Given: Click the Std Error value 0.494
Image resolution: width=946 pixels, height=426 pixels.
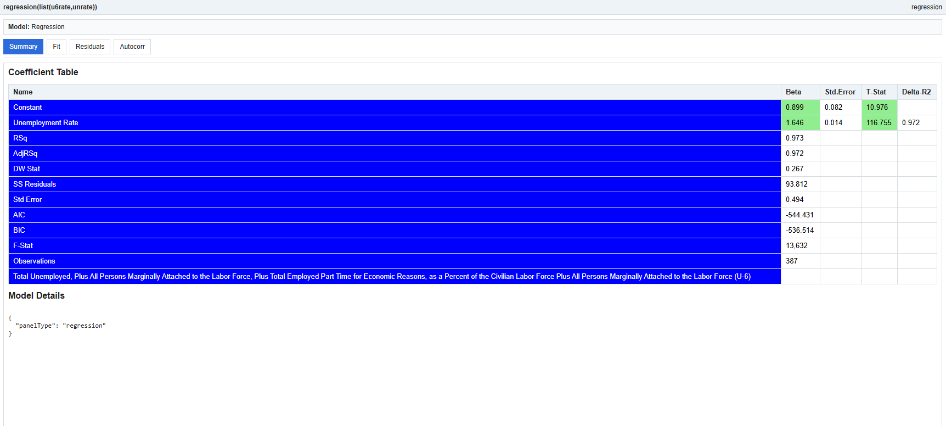Looking at the screenshot, I should (800, 200).
